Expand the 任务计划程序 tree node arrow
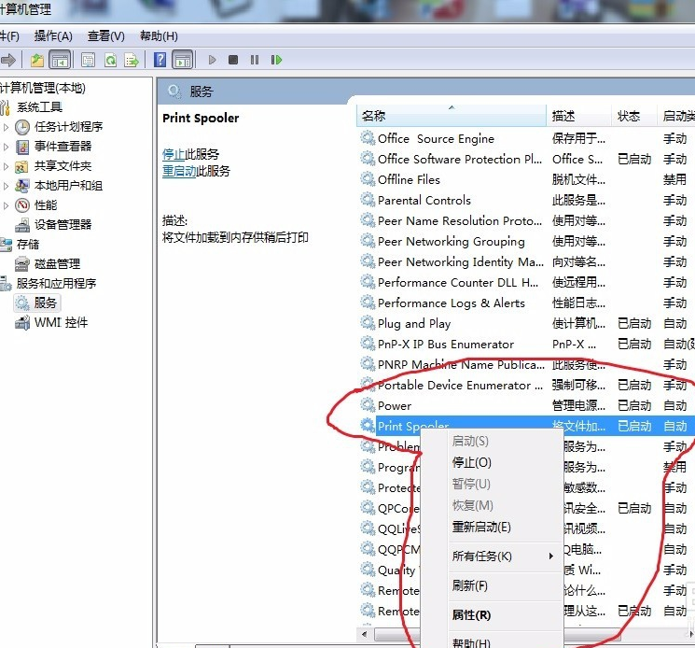 (7, 127)
